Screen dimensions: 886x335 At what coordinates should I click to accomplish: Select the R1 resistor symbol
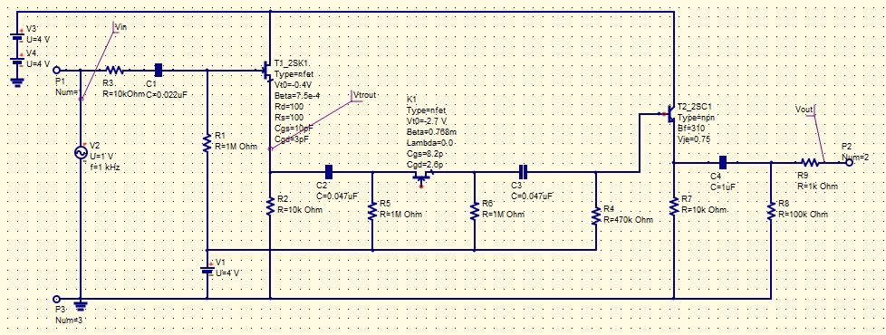click(207, 142)
